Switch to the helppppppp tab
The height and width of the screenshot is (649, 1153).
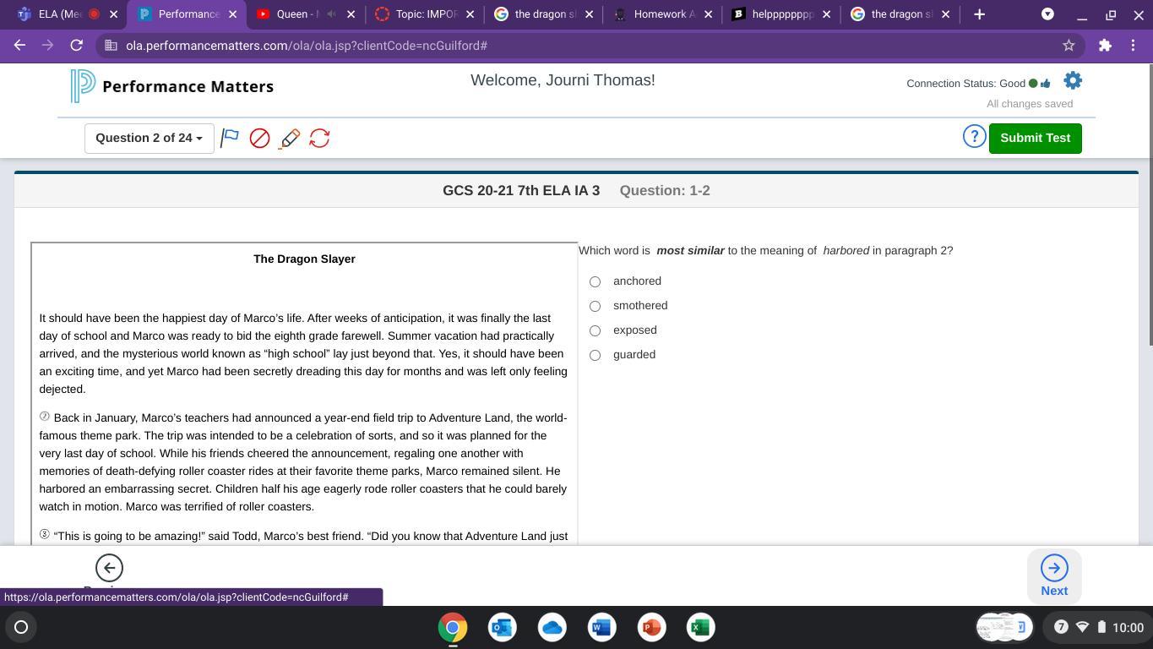click(x=782, y=14)
